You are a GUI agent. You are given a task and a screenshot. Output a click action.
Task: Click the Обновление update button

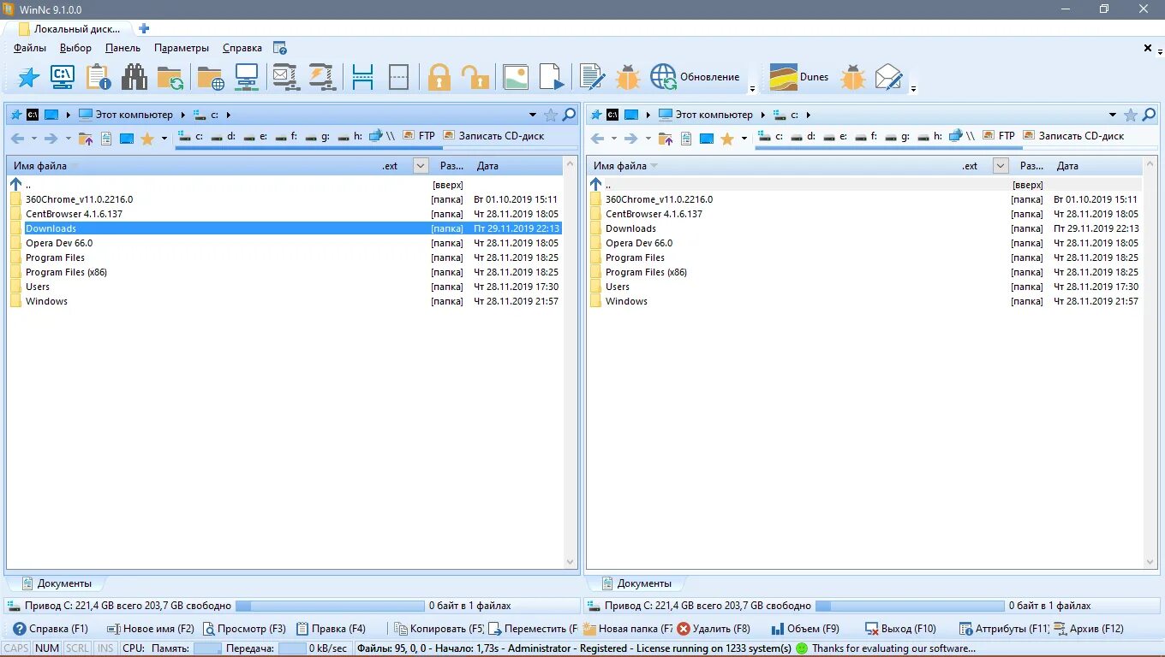click(x=695, y=77)
